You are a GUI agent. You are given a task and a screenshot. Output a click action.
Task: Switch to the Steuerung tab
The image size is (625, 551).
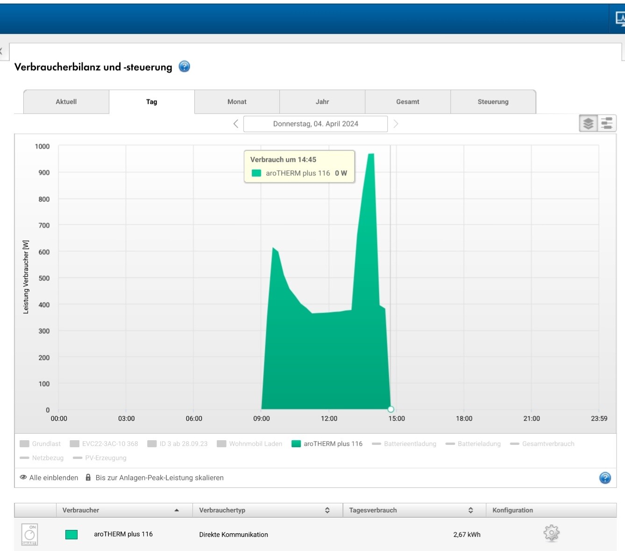[x=493, y=102]
